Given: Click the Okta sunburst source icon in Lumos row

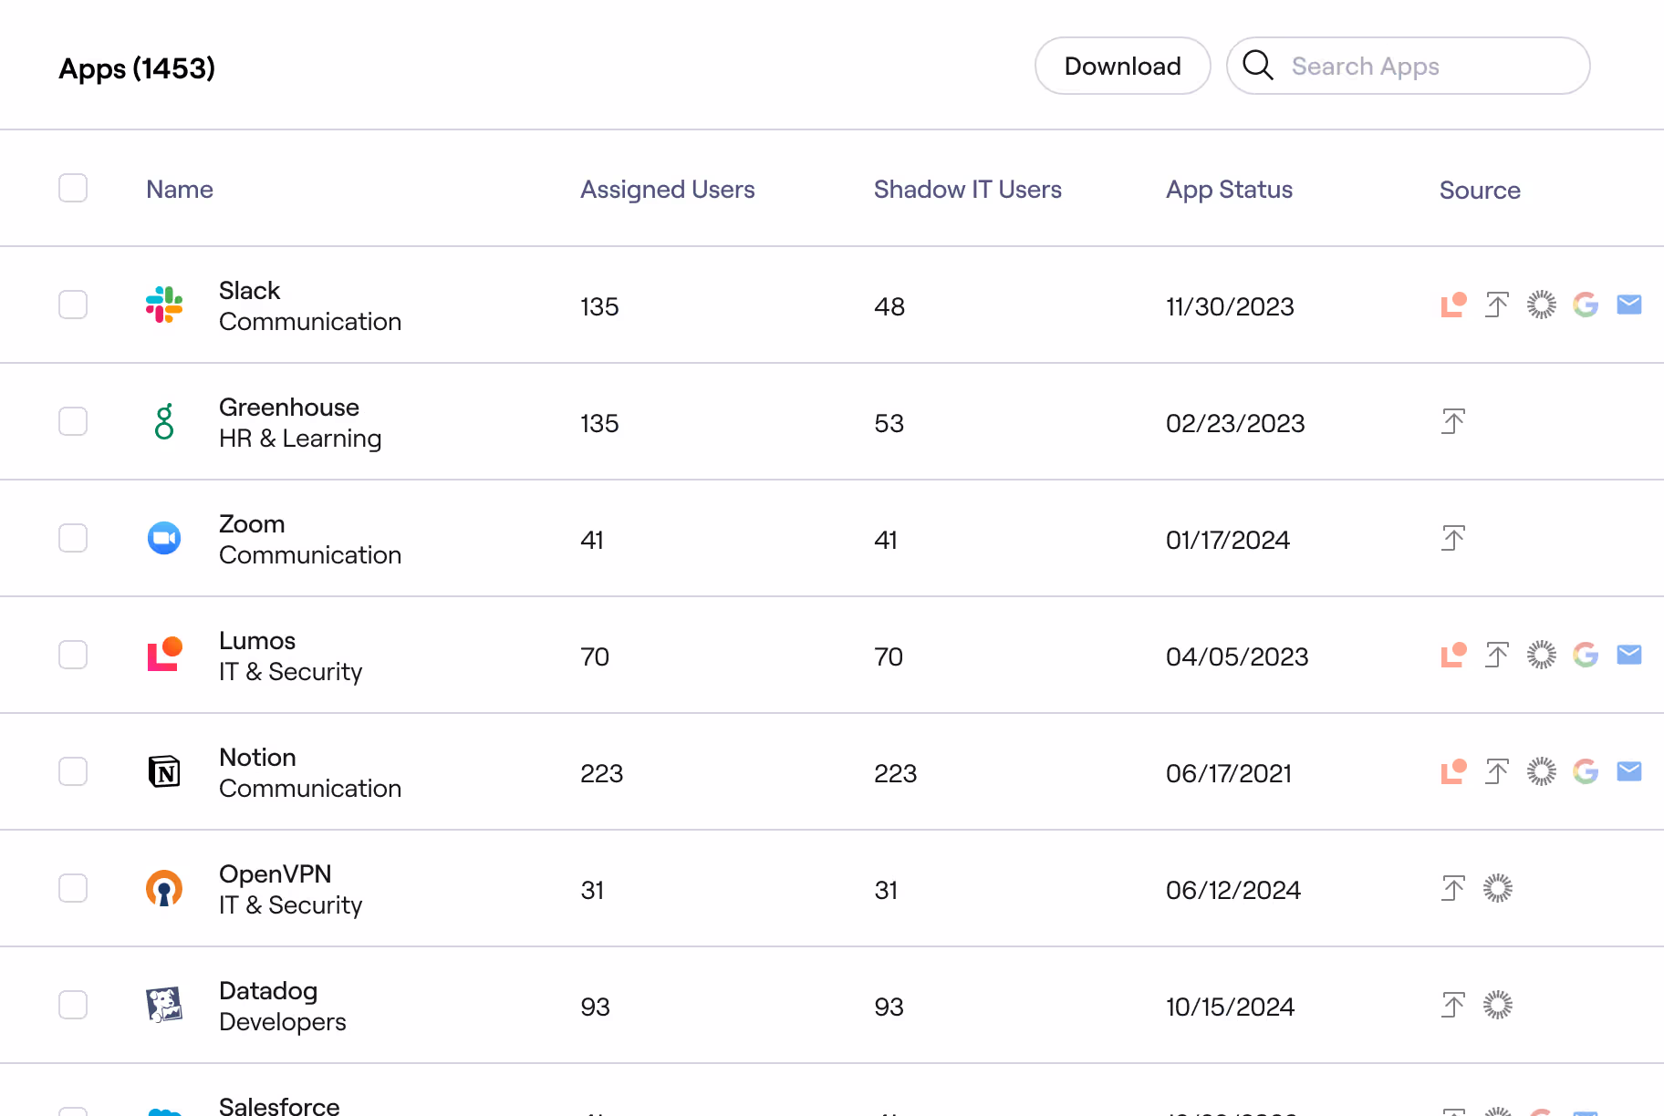Looking at the screenshot, I should (x=1542, y=655).
